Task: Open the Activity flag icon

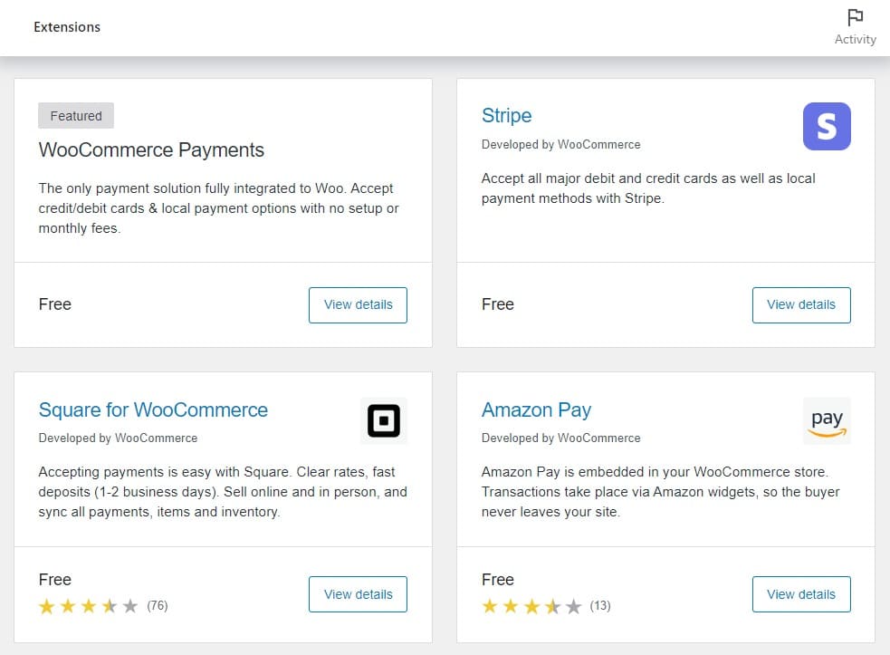Action: point(855,17)
